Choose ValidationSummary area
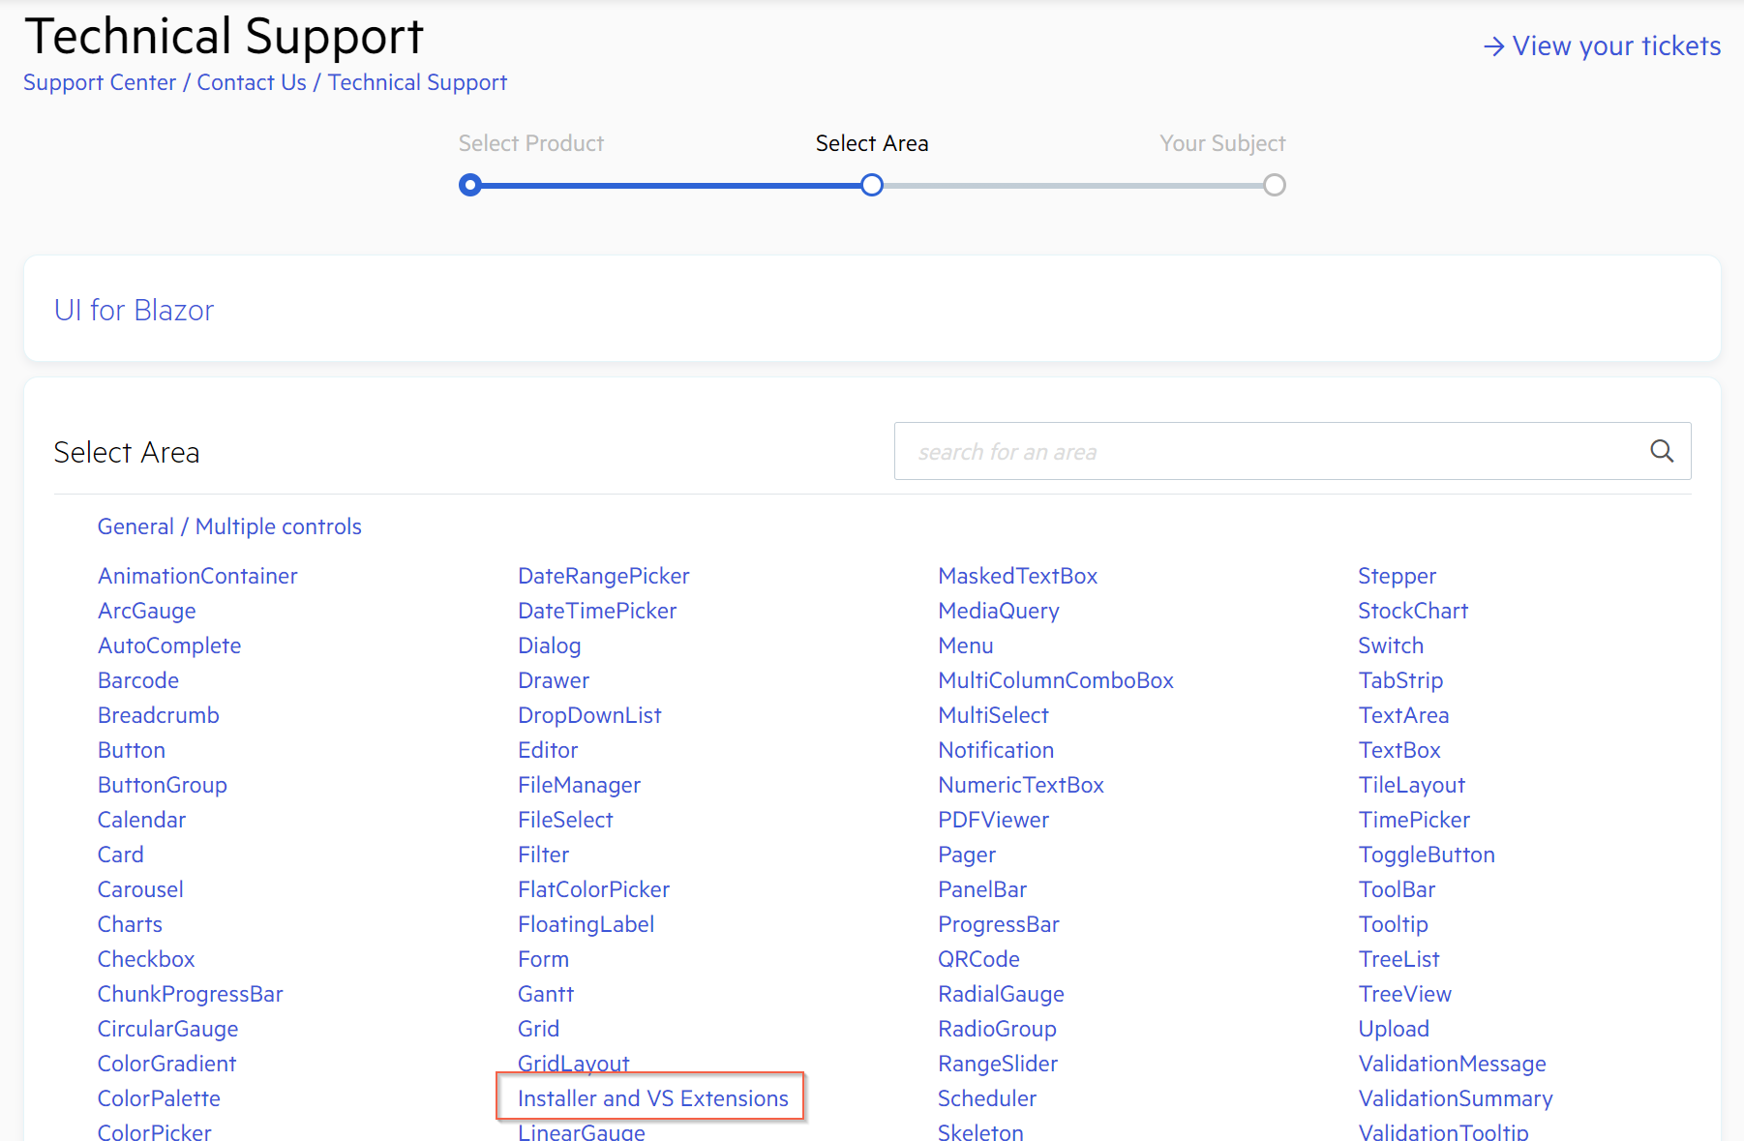This screenshot has height=1141, width=1744. [1456, 1098]
